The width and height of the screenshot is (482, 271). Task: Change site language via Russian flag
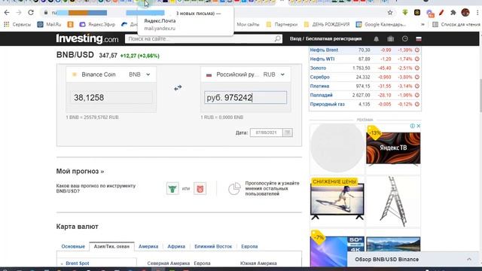tap(419, 39)
